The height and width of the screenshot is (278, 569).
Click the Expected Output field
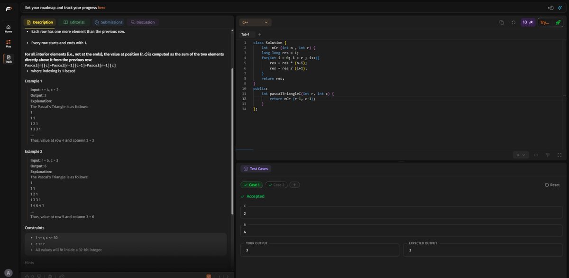pos(483,250)
